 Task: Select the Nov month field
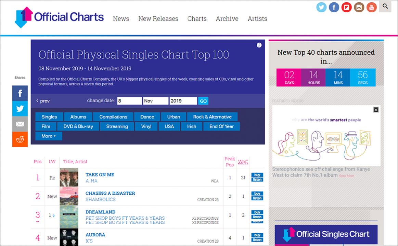point(156,101)
